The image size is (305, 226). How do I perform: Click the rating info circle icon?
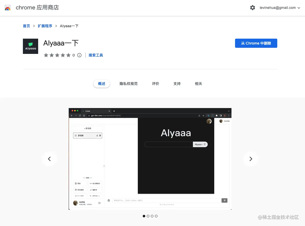(79, 55)
